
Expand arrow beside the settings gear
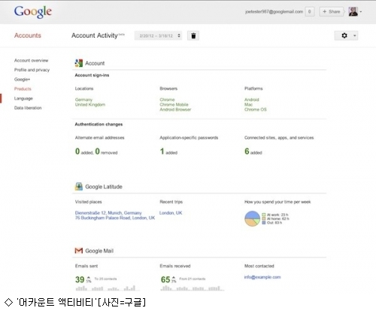(354, 35)
